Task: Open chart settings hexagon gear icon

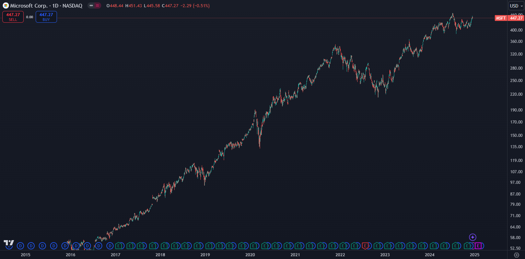Action: point(516,255)
